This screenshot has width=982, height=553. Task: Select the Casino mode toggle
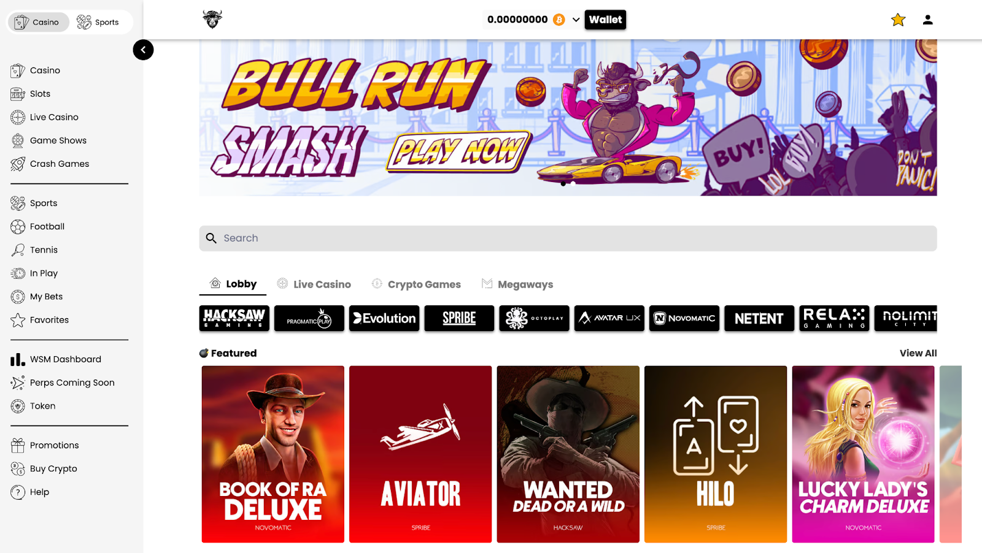click(37, 22)
